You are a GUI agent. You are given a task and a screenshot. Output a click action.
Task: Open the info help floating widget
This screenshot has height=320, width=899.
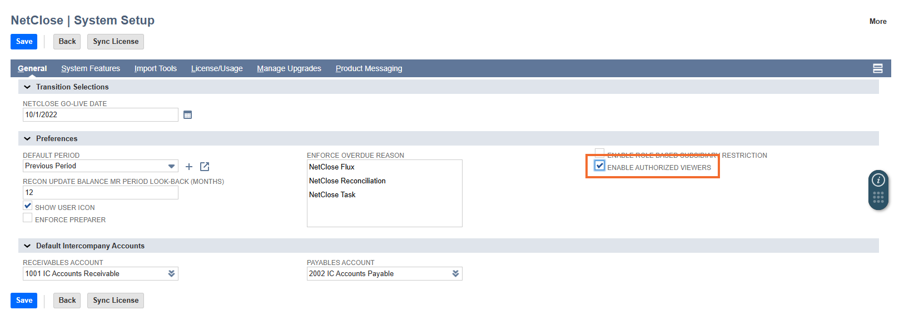pyautogui.click(x=878, y=180)
